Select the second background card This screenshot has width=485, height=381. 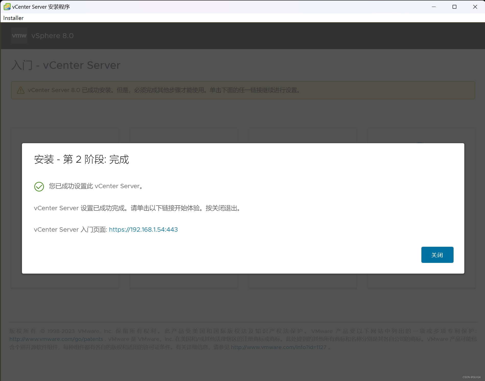[x=183, y=136]
